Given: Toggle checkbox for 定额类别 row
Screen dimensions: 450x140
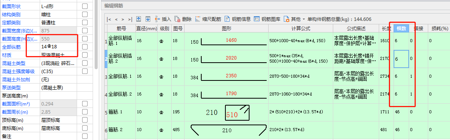Looking at the screenshot, I should pos(85,22).
